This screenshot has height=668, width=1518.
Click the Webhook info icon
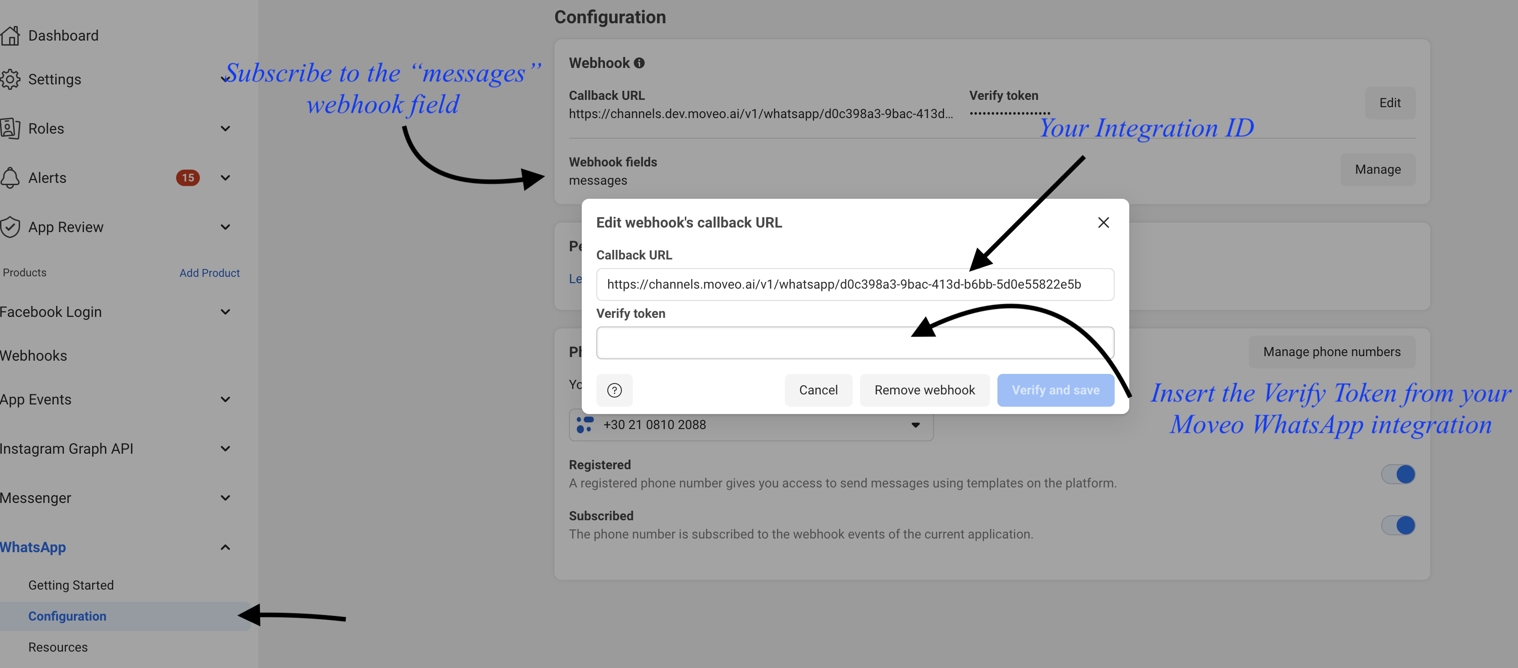coord(639,63)
